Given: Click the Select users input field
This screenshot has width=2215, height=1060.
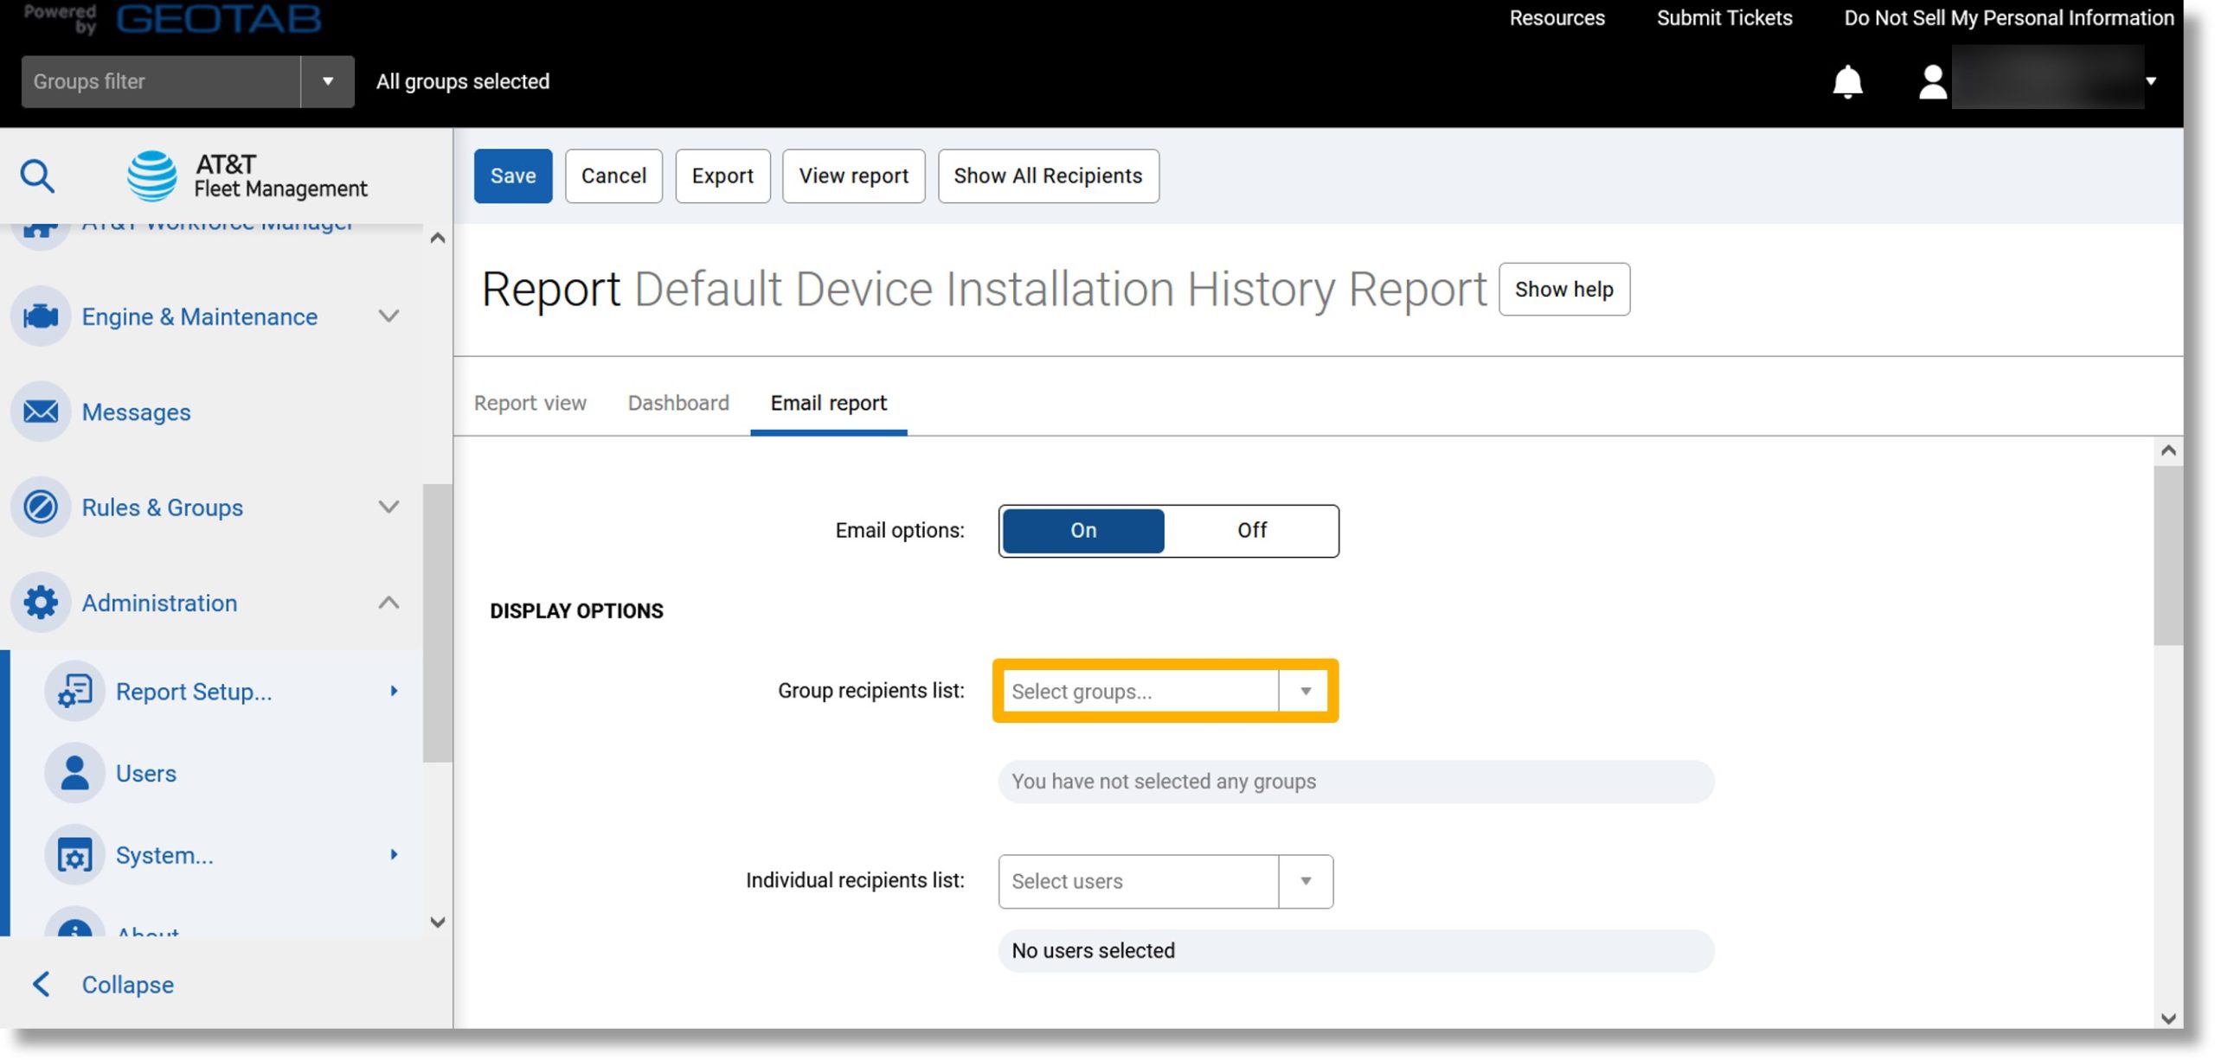Looking at the screenshot, I should pyautogui.click(x=1138, y=881).
